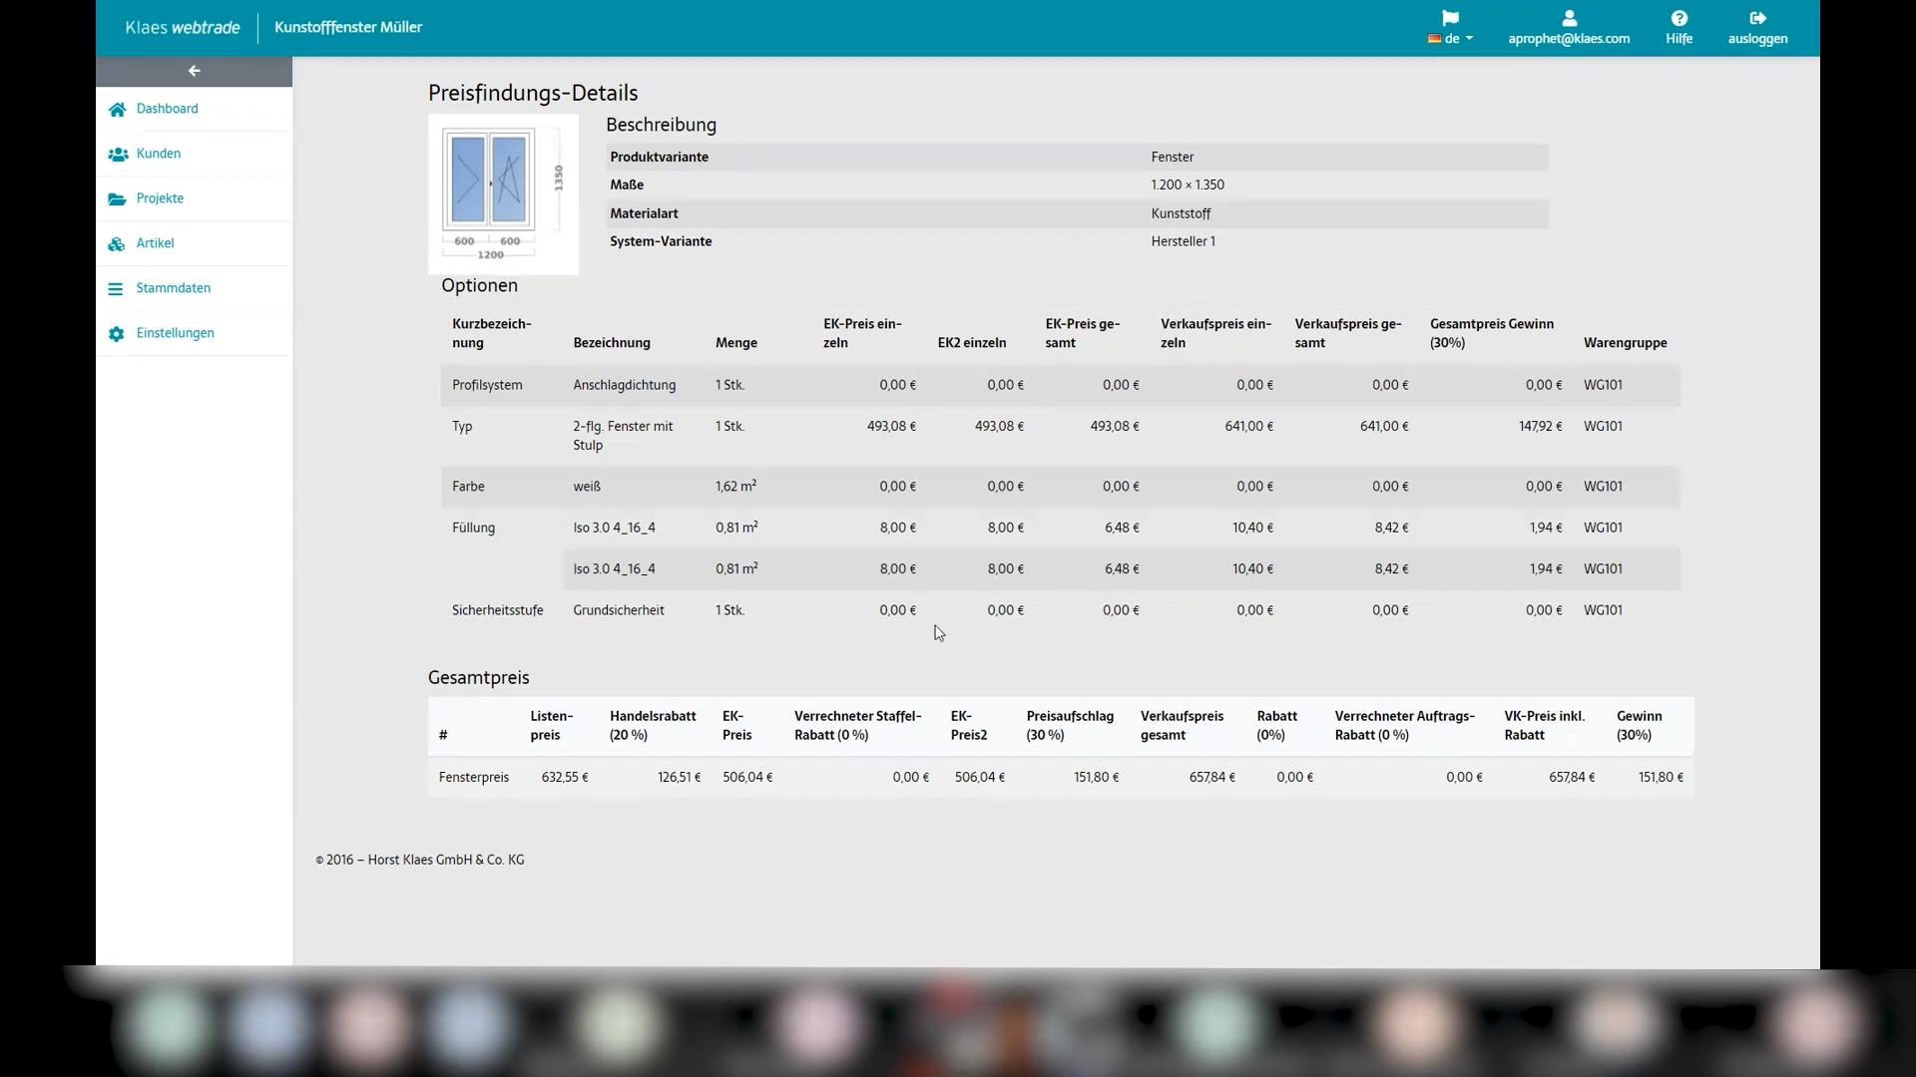The height and width of the screenshot is (1077, 1916).
Task: Click the Preisfindungs-Details heading
Action: [x=533, y=93]
